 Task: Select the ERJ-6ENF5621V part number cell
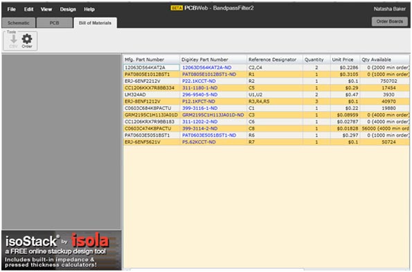coord(152,142)
